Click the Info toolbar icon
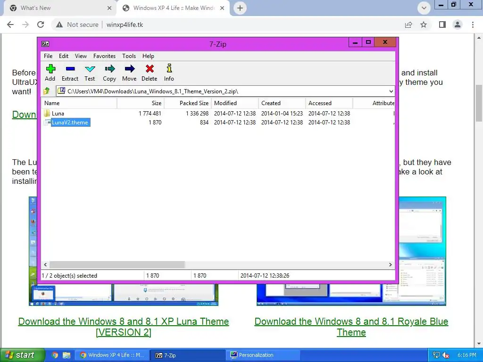The width and height of the screenshot is (483, 362). (169, 68)
